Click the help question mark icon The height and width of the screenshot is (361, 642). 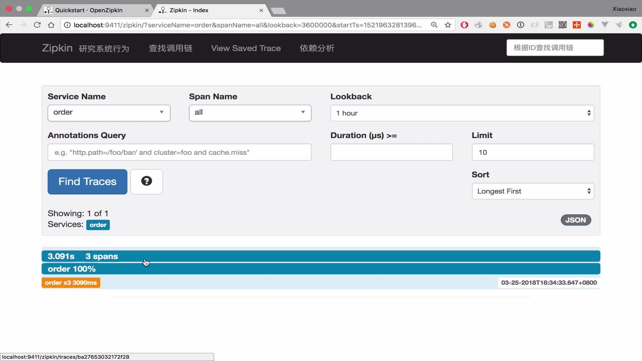pos(146,182)
